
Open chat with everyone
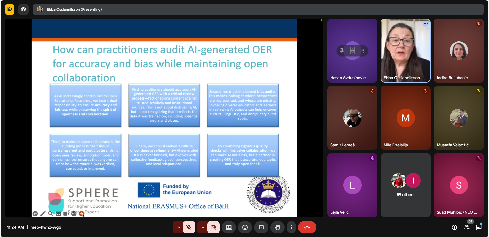(x=479, y=227)
